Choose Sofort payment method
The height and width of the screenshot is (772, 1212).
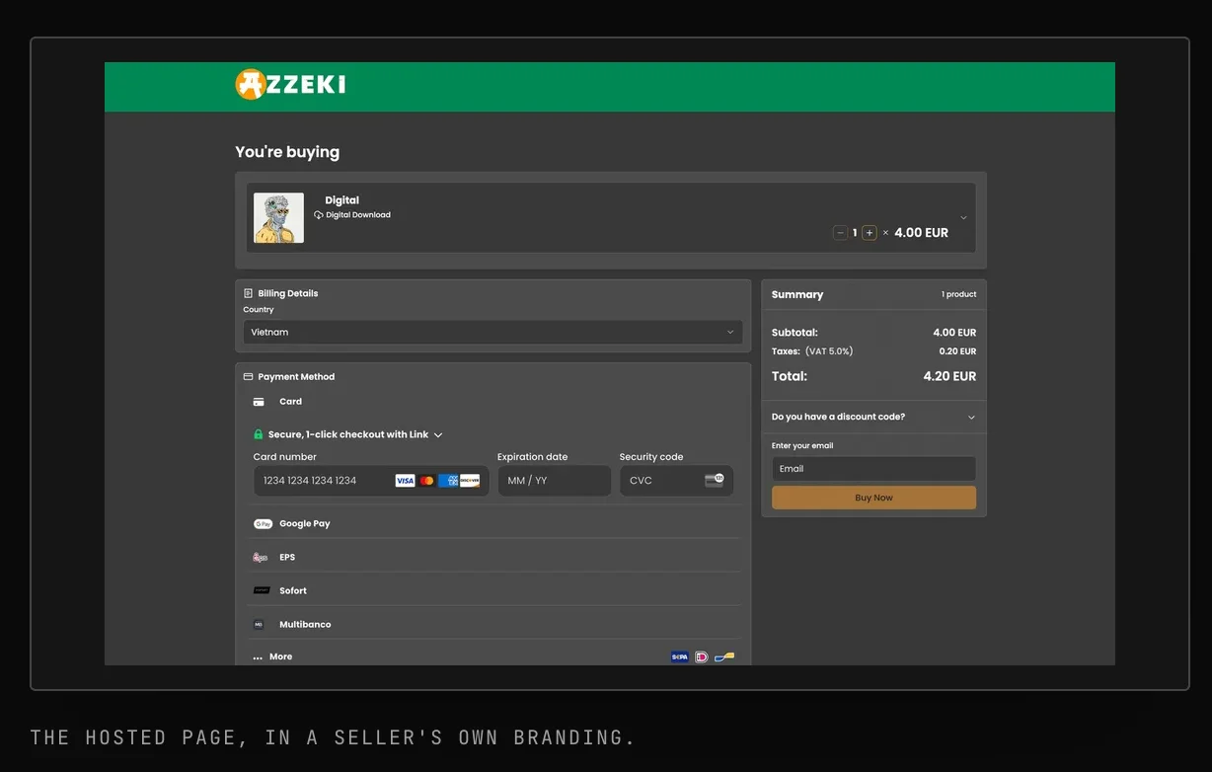click(x=493, y=591)
